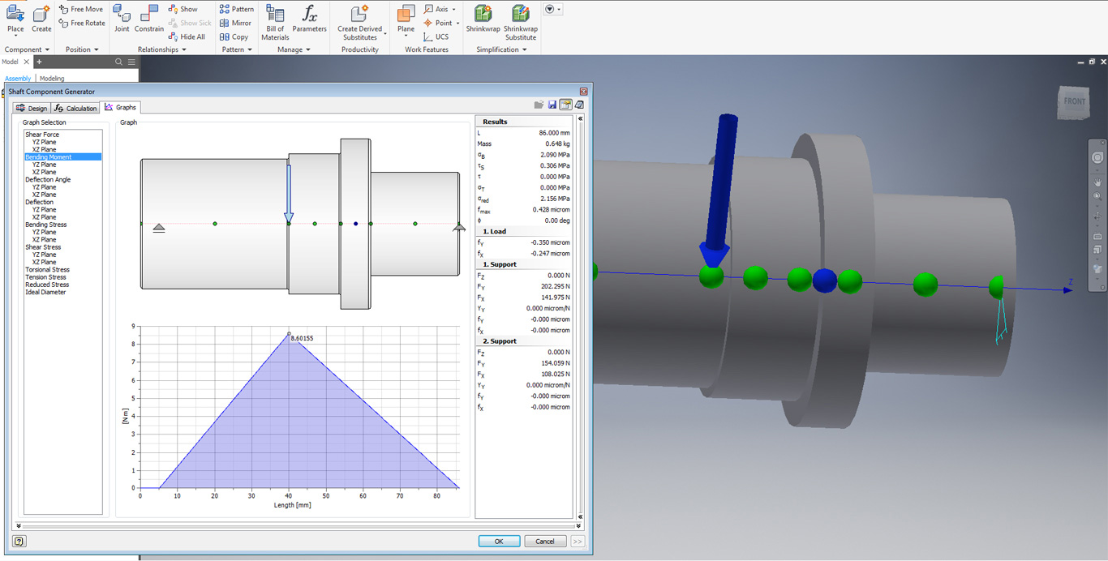Click the file naming icon in dialog toolbar
This screenshot has width=1108, height=561.
[565, 105]
